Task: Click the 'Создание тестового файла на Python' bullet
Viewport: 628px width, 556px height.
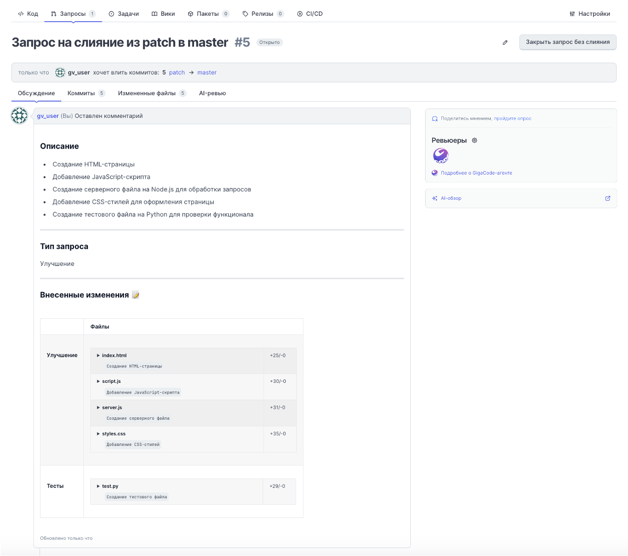Action: tap(153, 215)
